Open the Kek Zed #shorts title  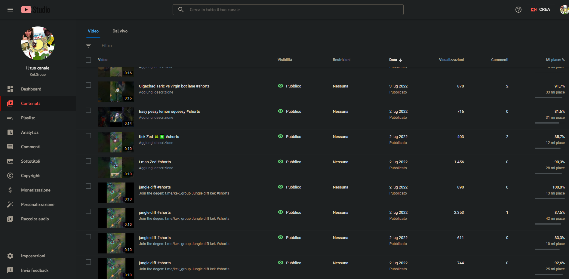coord(159,136)
